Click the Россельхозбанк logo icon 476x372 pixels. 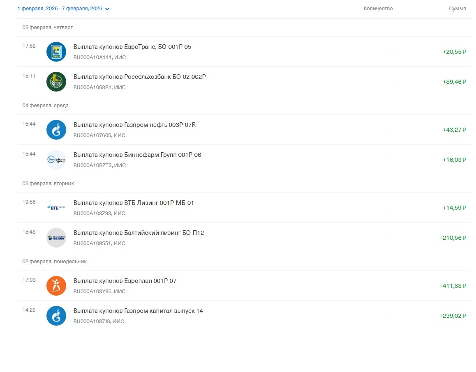point(56,82)
